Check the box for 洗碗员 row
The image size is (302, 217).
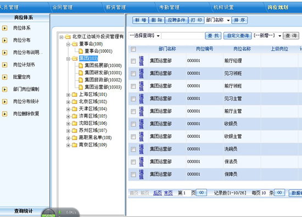(133, 149)
